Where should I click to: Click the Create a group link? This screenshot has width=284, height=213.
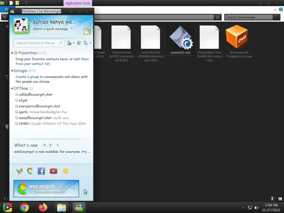coord(27,77)
